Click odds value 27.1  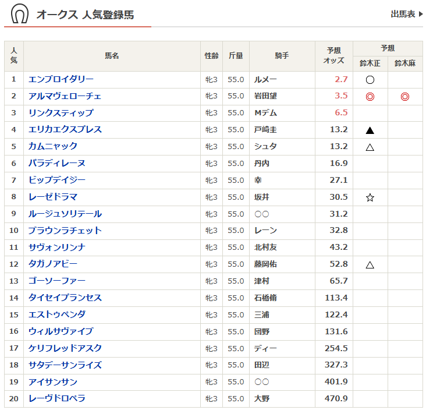coord(339,181)
